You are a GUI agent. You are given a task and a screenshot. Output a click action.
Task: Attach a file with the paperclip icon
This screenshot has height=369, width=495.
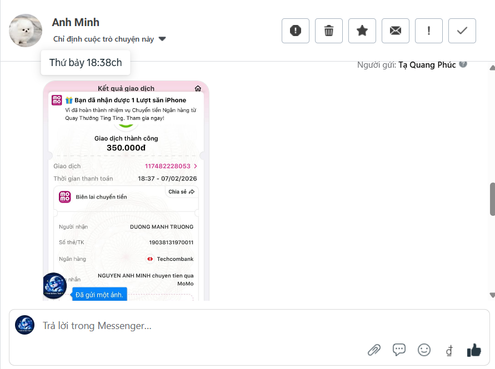click(374, 350)
